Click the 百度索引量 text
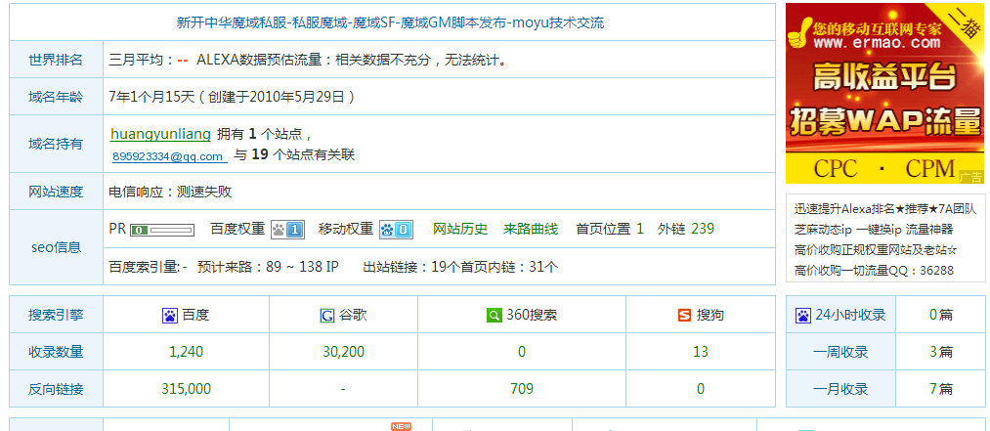 pos(149,266)
